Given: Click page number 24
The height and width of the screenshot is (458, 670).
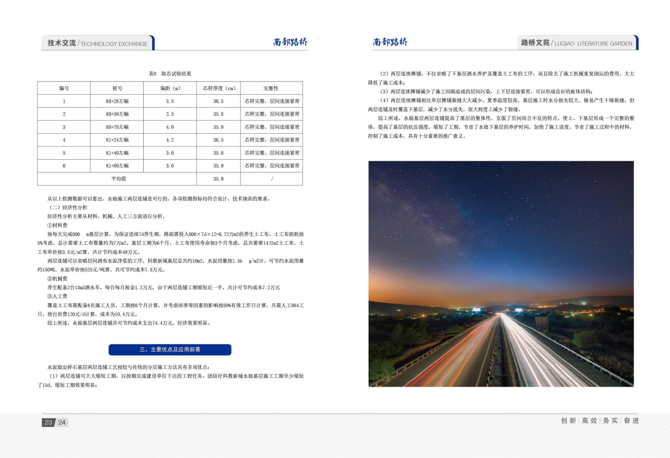Looking at the screenshot, I should tap(62, 422).
